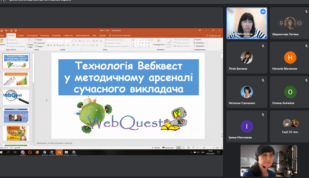The image size is (309, 178).
Task: Pin Шеренгова Тетяна's video tile
Action: [281, 23]
